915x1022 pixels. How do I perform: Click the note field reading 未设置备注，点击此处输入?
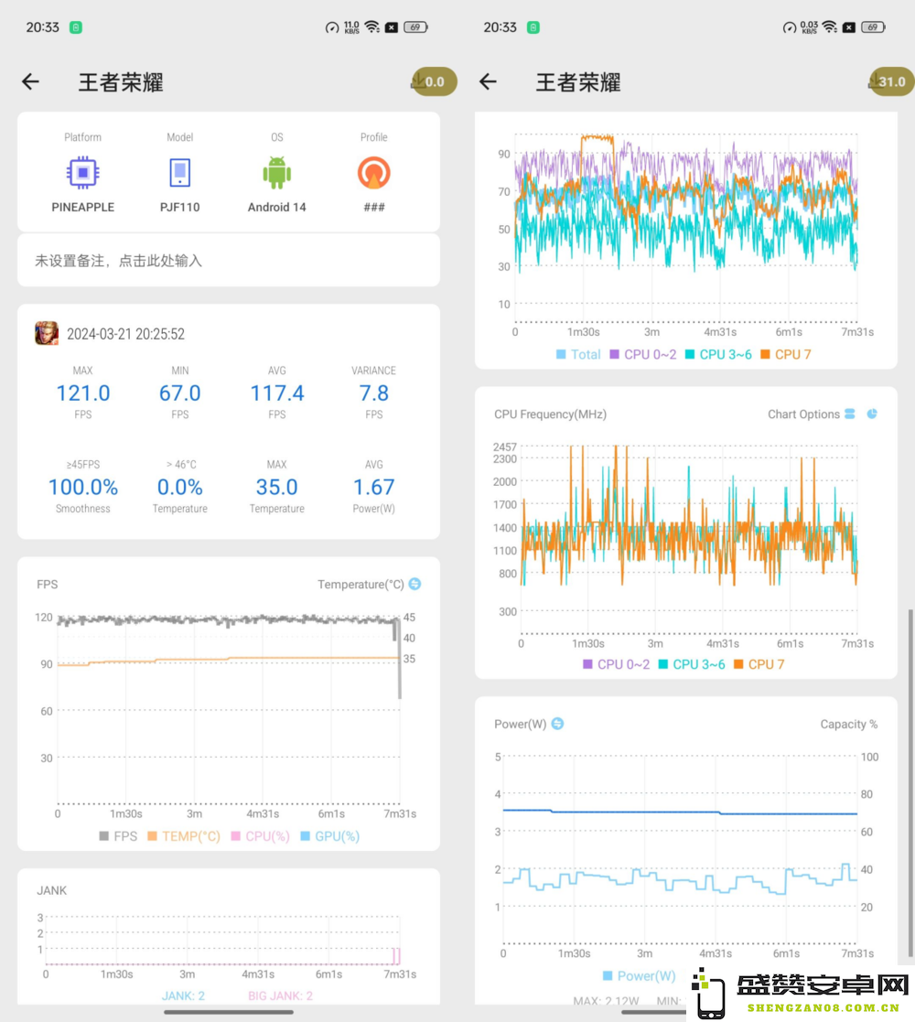pos(229,261)
